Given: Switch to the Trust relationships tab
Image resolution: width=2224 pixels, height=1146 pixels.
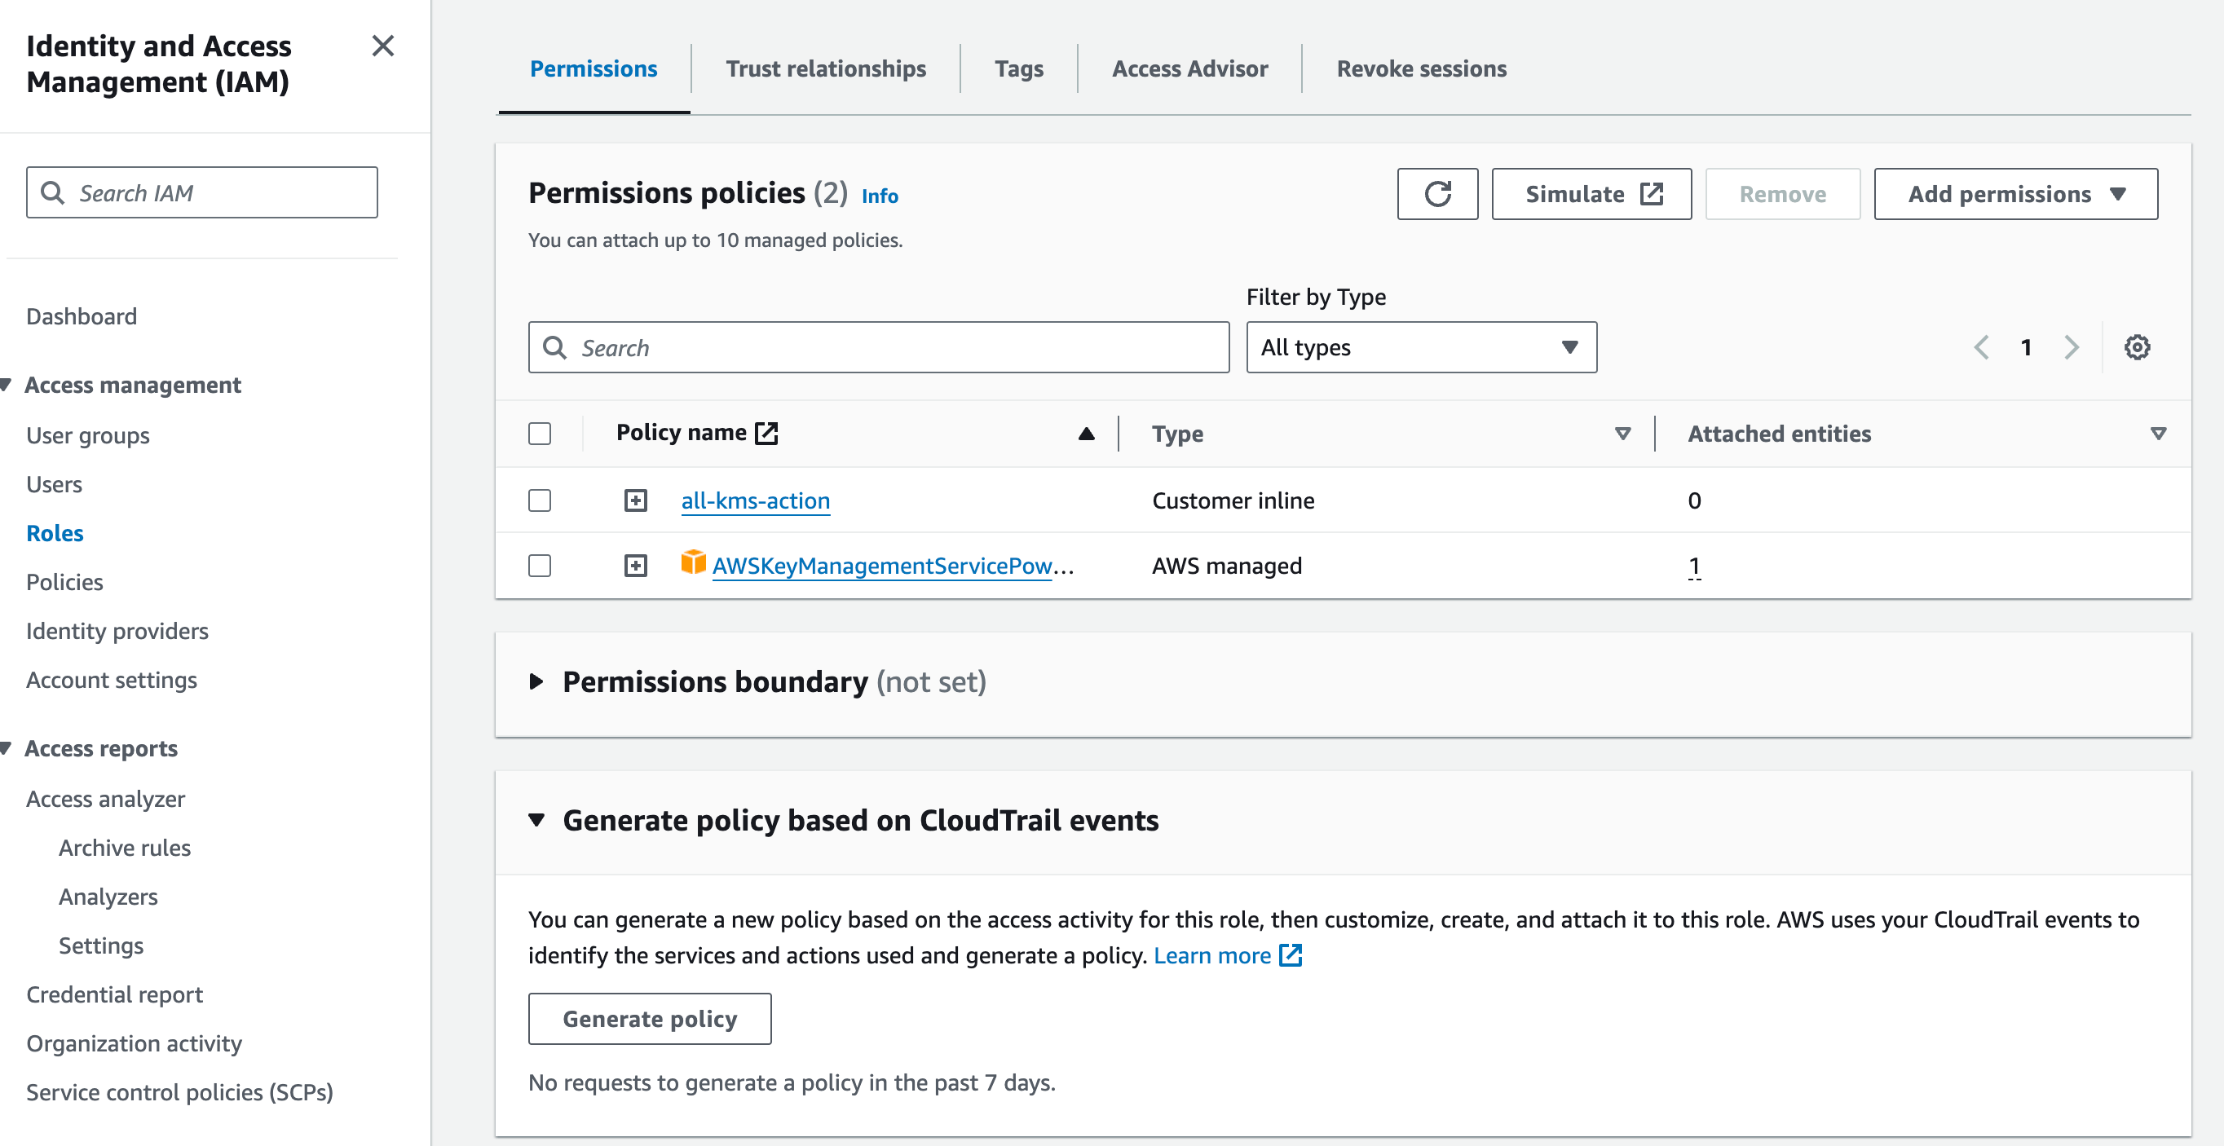Looking at the screenshot, I should 825,69.
